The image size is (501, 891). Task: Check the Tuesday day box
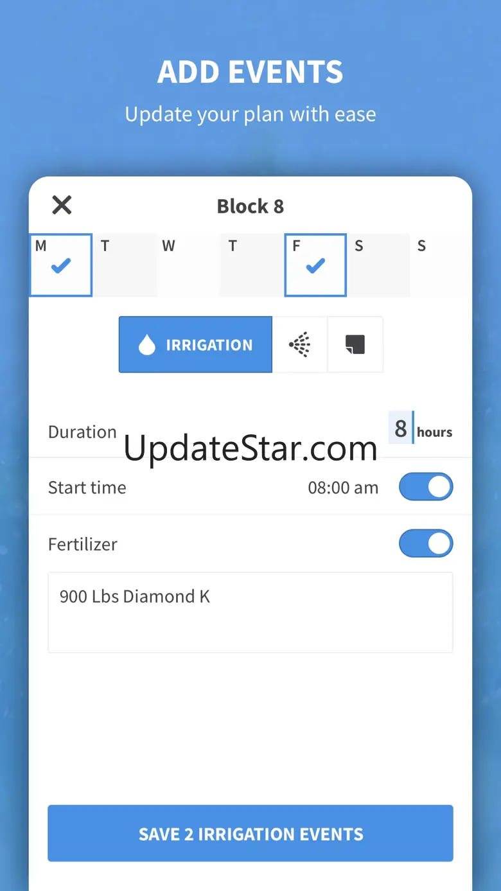(125, 265)
